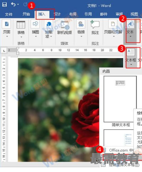This screenshot has width=142, height=172.
Task: Click the Save icon in the title bar
Action: click(4, 5)
